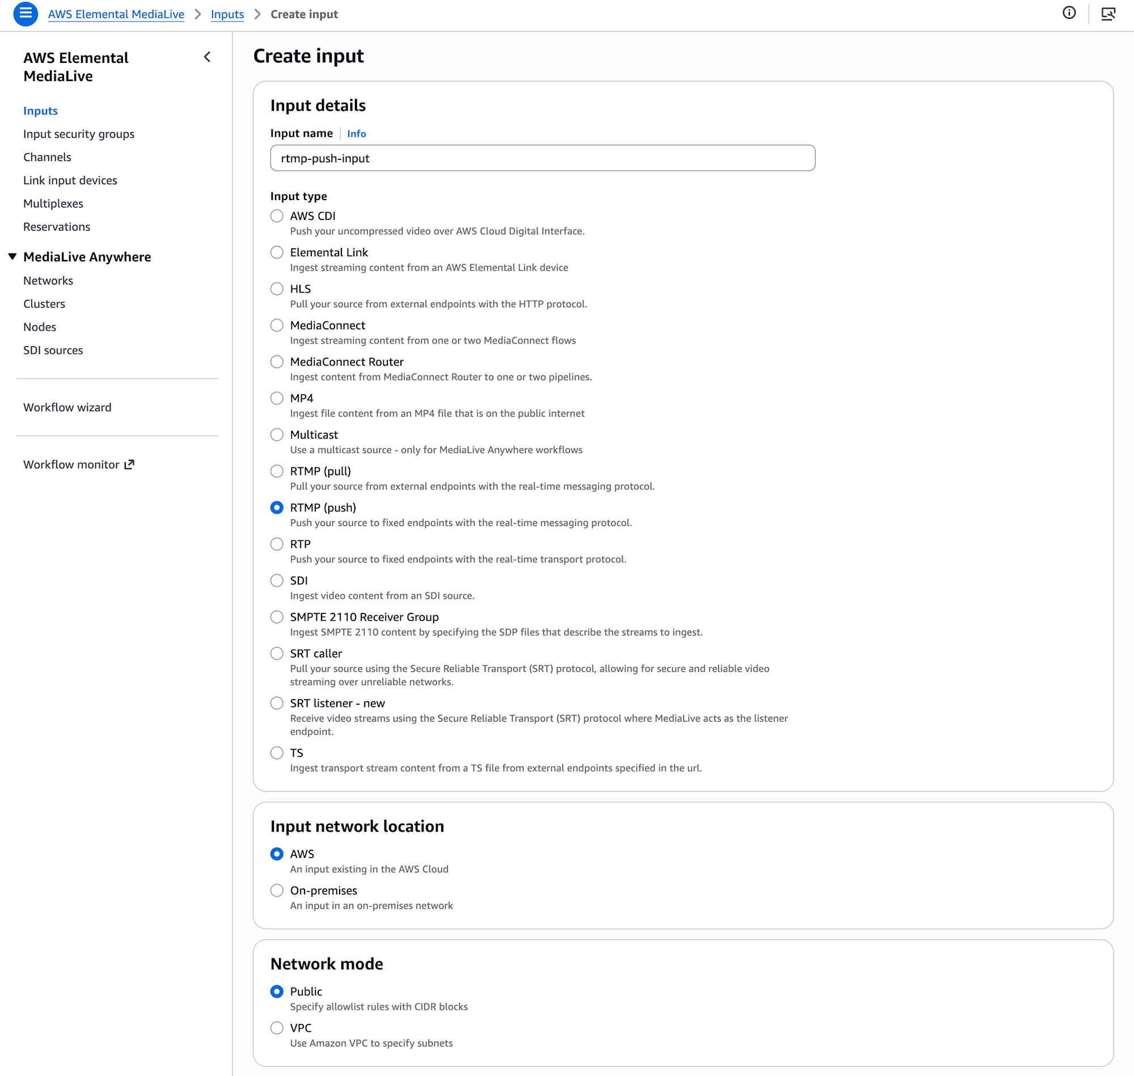
Task: Select the HLS input type radio
Action: click(x=277, y=289)
